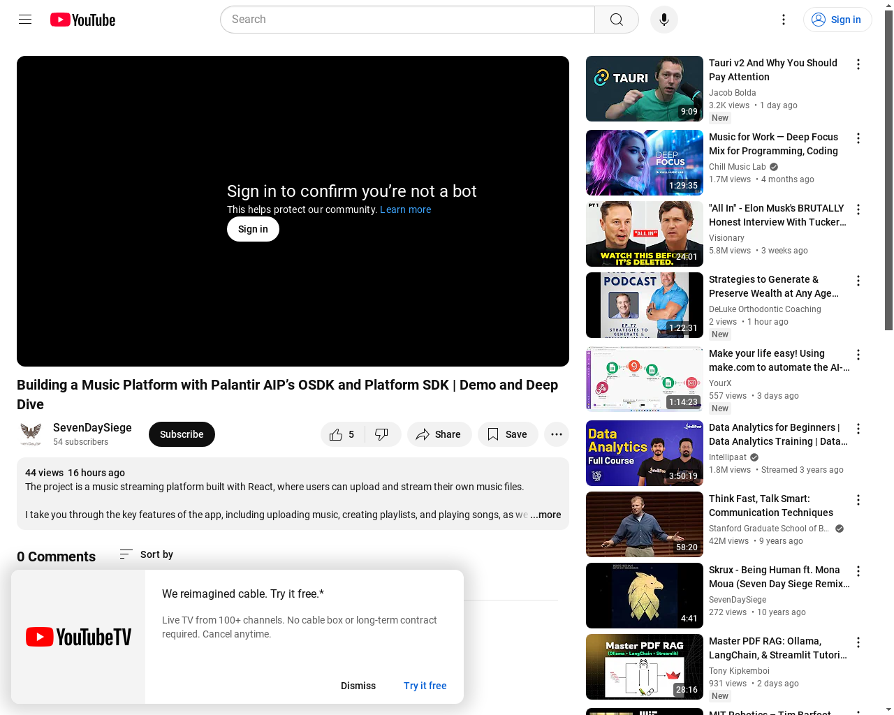Open the Skrux eagle logo thumbnail
The height and width of the screenshot is (715, 894).
645,596
